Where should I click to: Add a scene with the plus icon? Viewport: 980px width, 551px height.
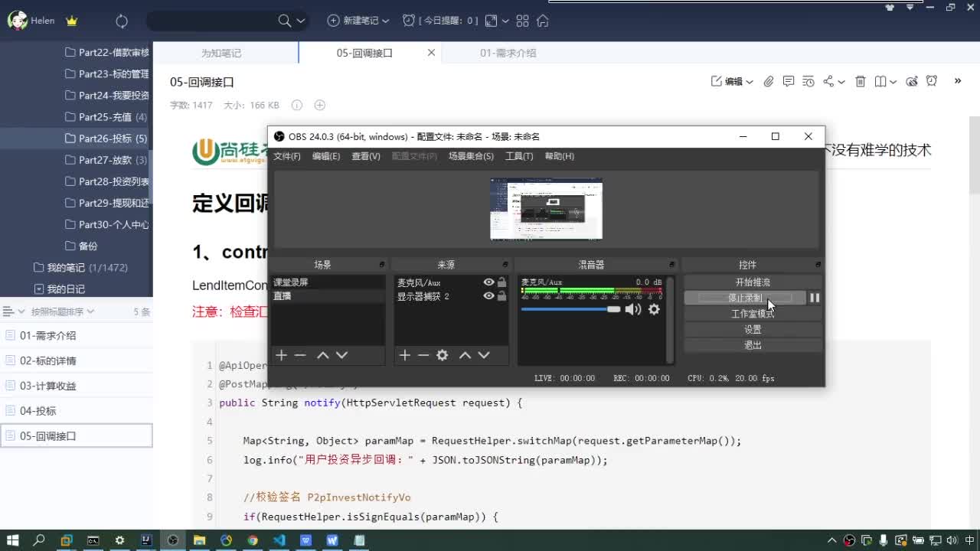pyautogui.click(x=281, y=355)
